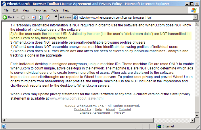Open the Back history dropdown arrow
Viewport: 201px width, 130px height.
[18, 17]
